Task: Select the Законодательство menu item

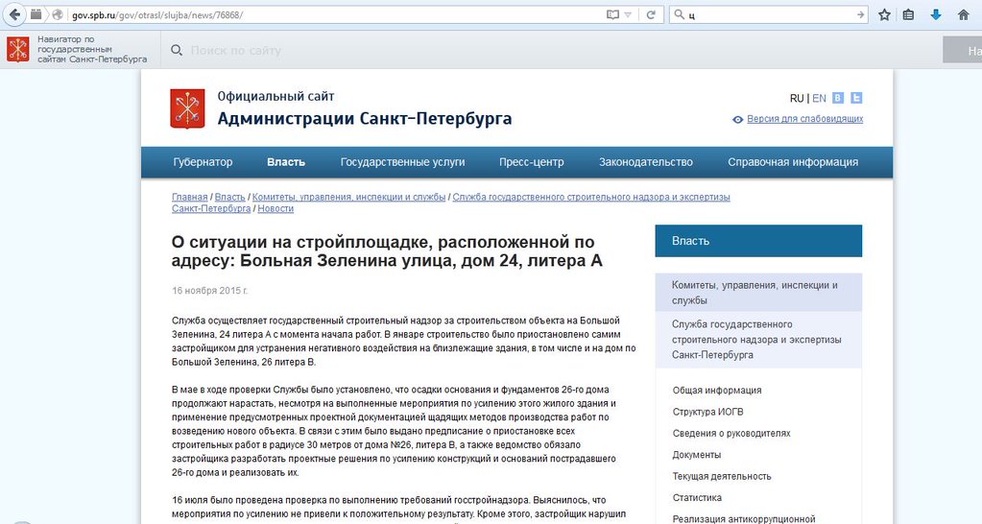Action: coord(645,162)
